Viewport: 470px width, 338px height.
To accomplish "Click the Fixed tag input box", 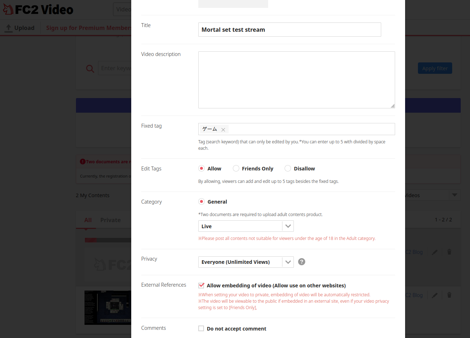I will click(297, 129).
